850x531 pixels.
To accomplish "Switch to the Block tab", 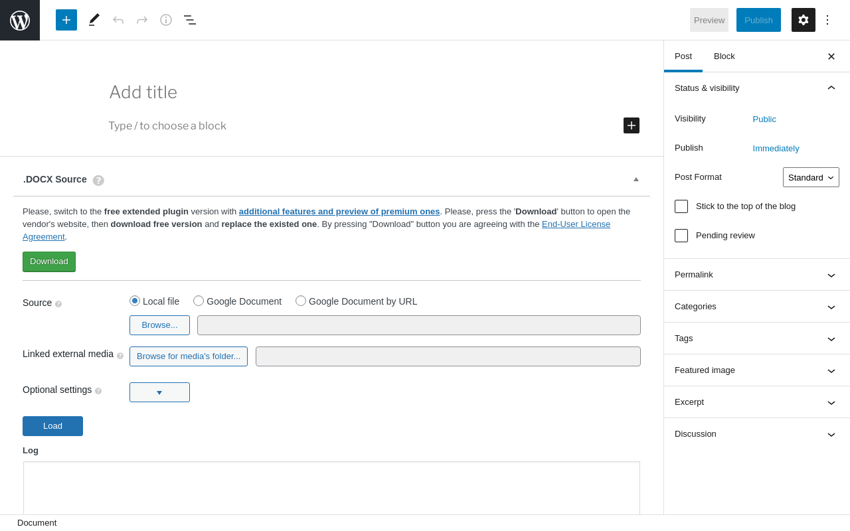I will pyautogui.click(x=724, y=56).
